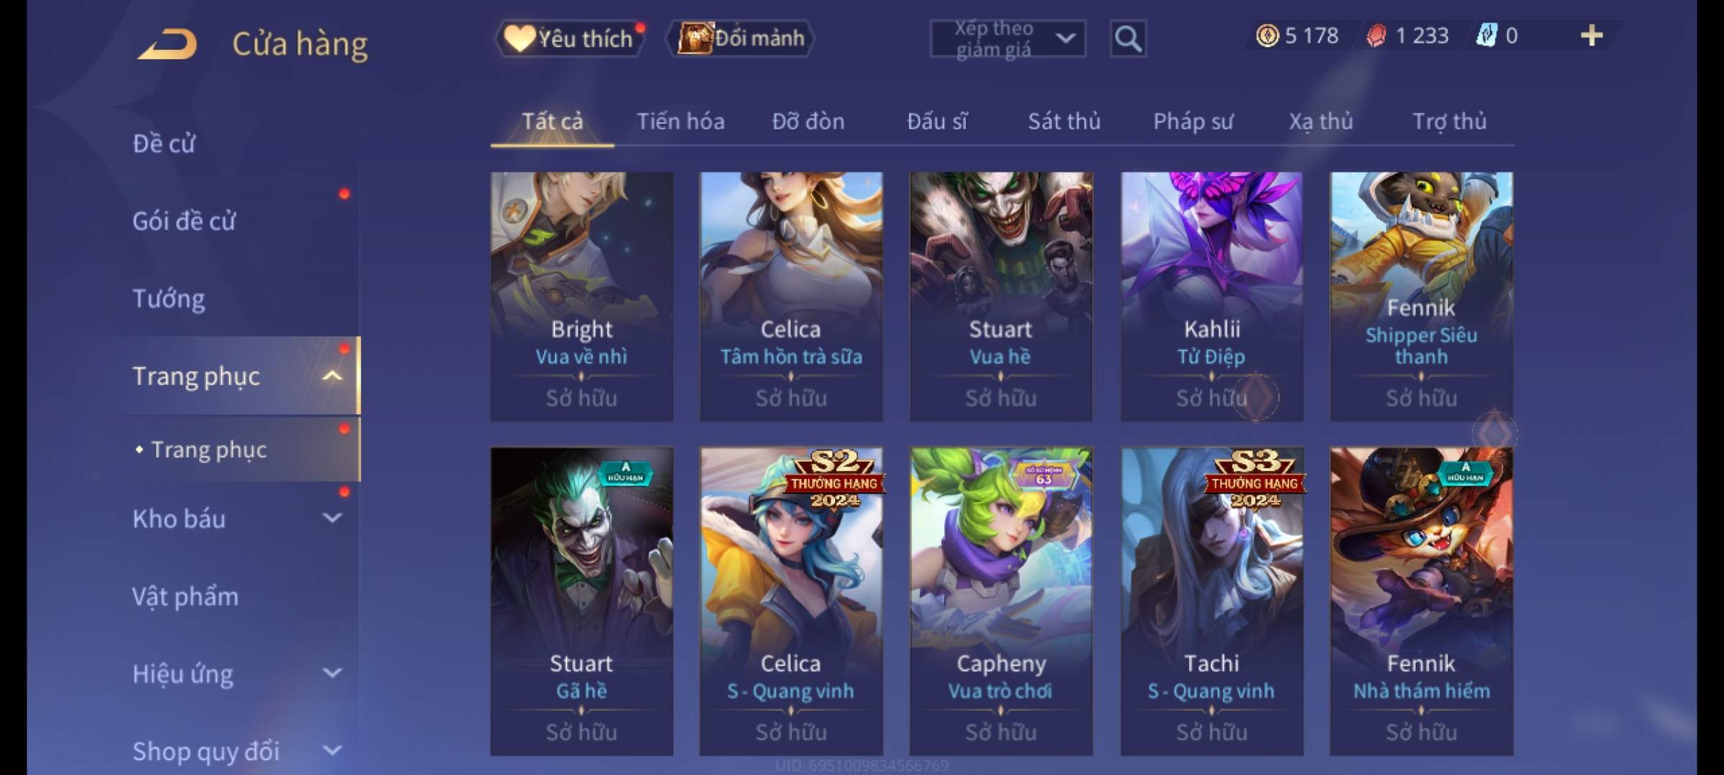
Task: Open Stuart Vua hề skin card
Action: tap(1001, 296)
